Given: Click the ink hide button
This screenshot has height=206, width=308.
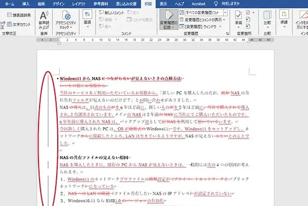Looking at the screenshot, I should (x=302, y=20).
